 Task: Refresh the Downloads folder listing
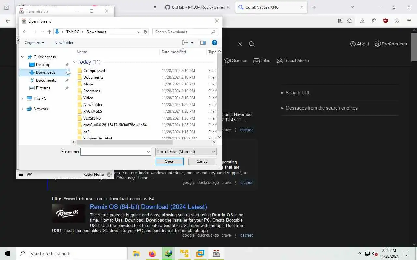pos(145,32)
